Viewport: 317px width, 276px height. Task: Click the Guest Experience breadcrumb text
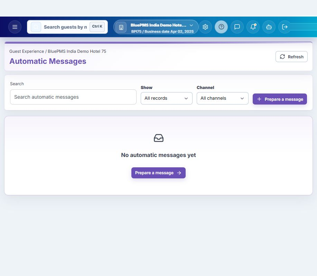tap(27, 51)
